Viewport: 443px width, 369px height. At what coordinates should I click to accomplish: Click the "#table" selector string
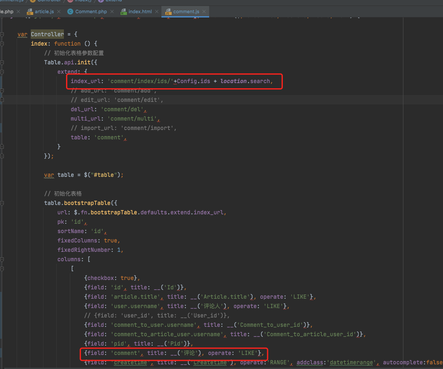pyautogui.click(x=104, y=175)
